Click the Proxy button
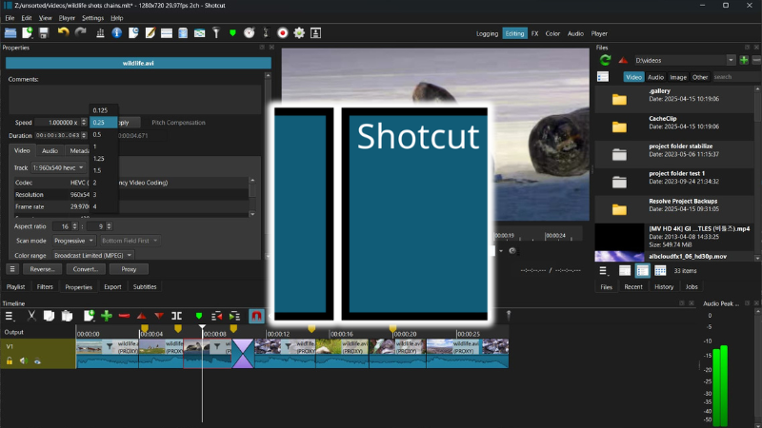Viewport: 762px width, 428px height. pos(129,269)
